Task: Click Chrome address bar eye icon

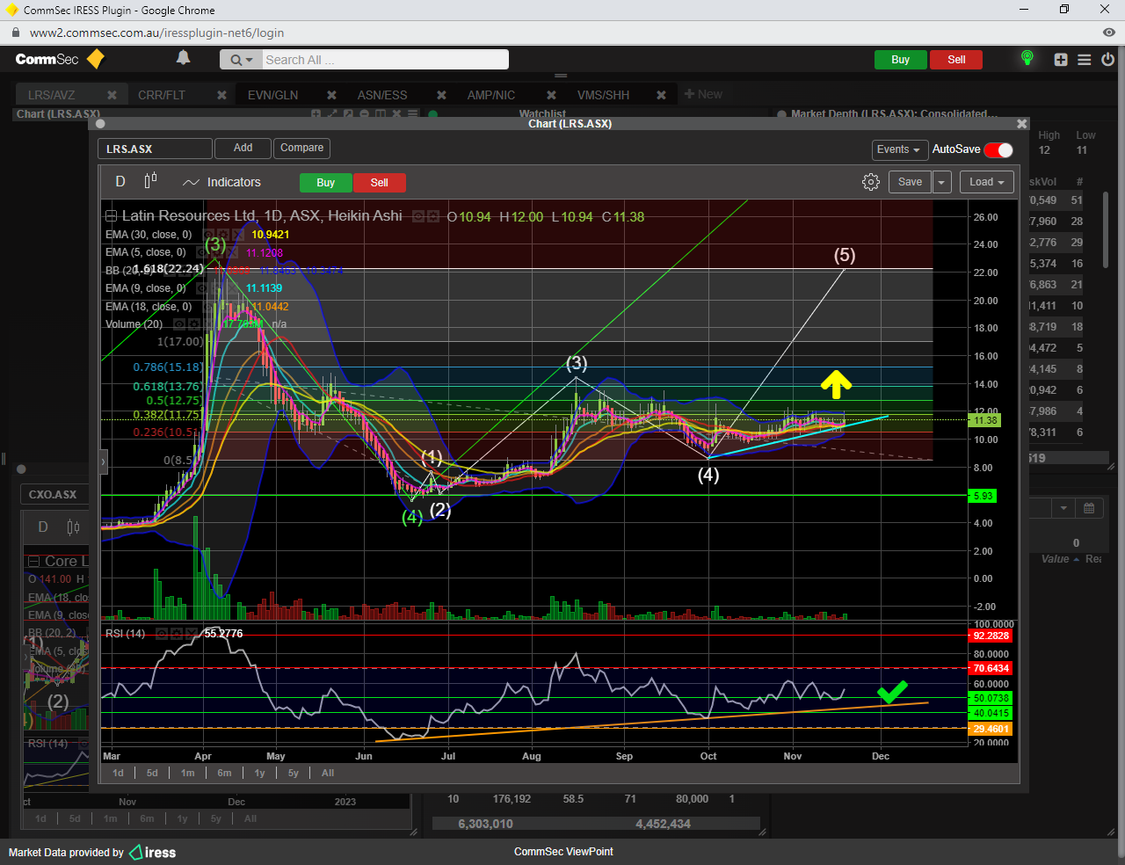Action: click(x=1109, y=33)
